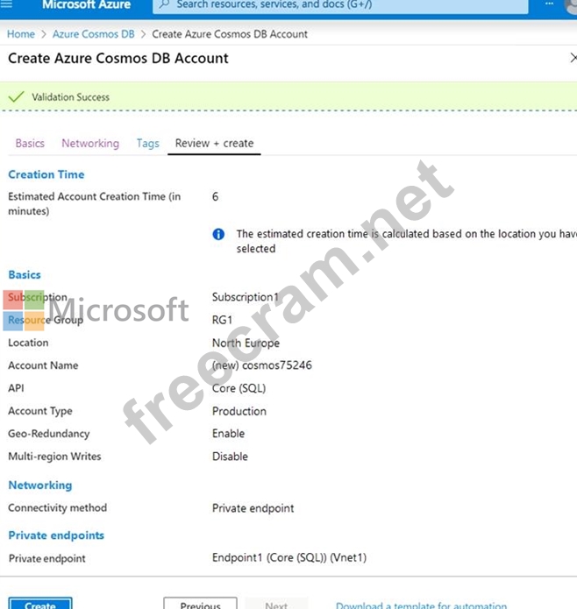The width and height of the screenshot is (577, 609).
Task: Click the Location label
Action: coord(28,343)
